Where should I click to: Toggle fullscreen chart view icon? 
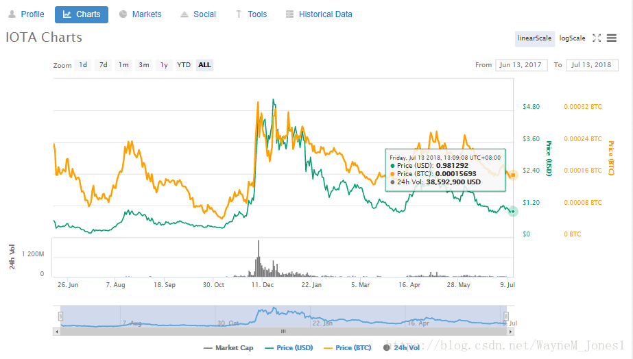point(597,38)
